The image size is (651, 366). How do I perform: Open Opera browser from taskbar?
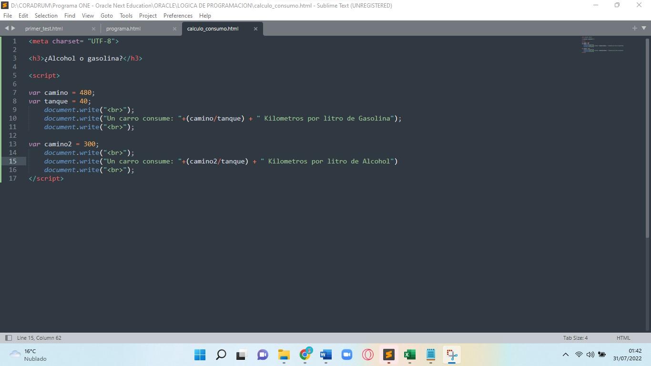click(367, 355)
